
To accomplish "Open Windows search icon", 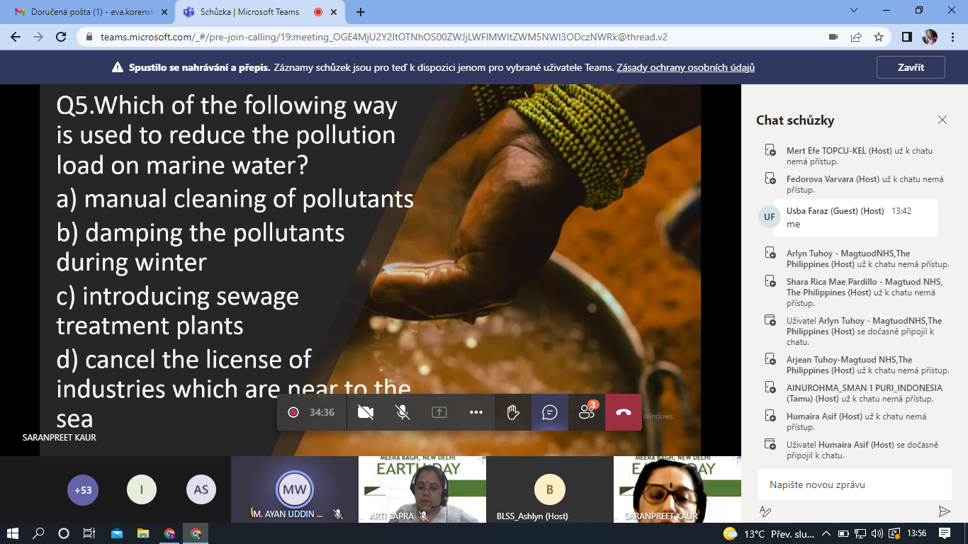I will pyautogui.click(x=38, y=533).
